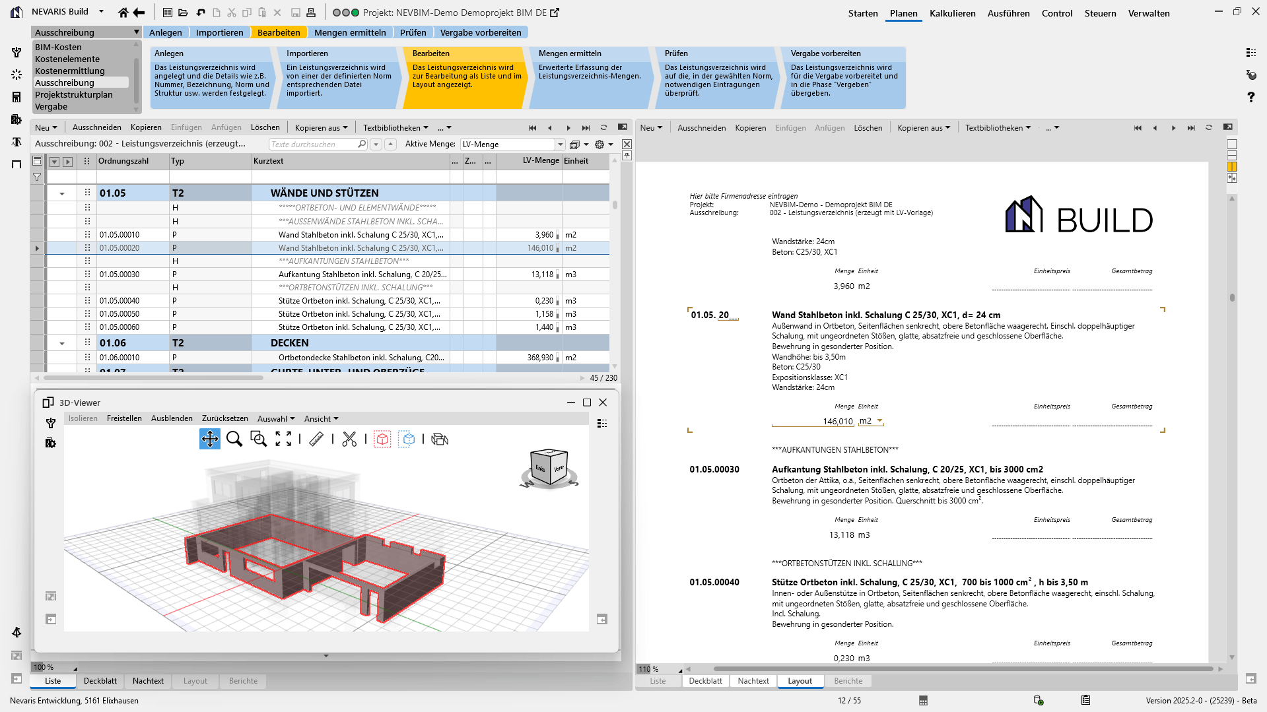Toggle table layout icon in table corner
The image size is (1267, 712).
(x=37, y=161)
